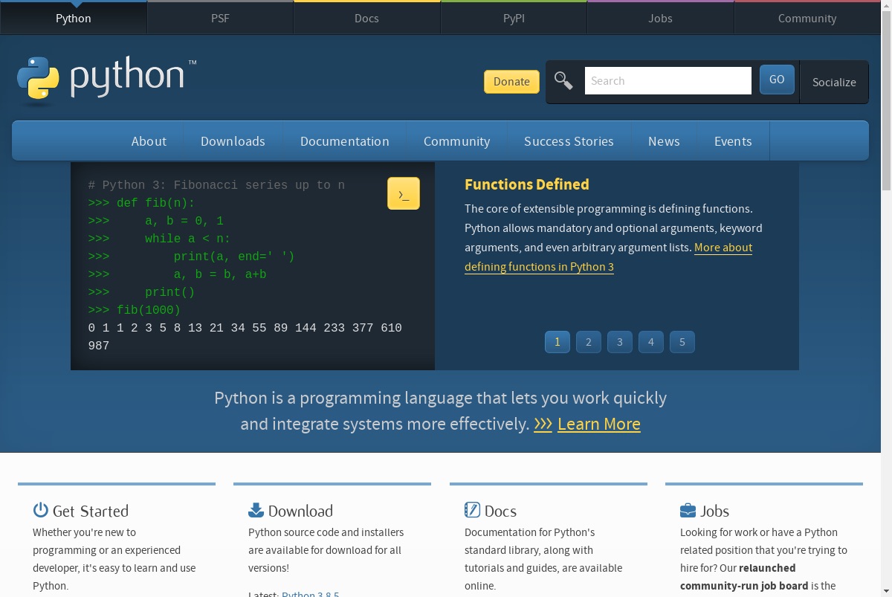Open the Downloads menu
This screenshot has height=597, width=892.
click(233, 141)
